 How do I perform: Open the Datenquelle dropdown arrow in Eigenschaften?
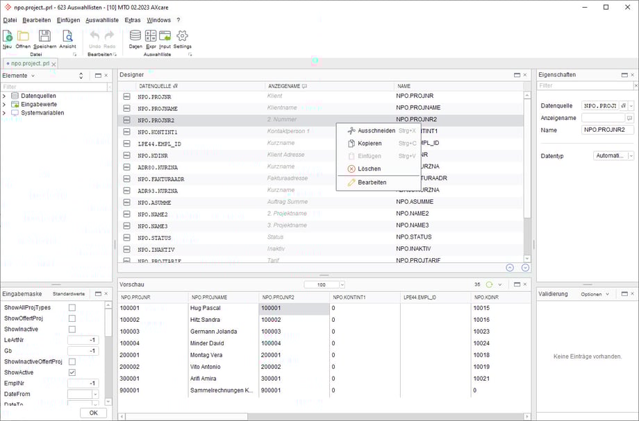[x=631, y=105]
